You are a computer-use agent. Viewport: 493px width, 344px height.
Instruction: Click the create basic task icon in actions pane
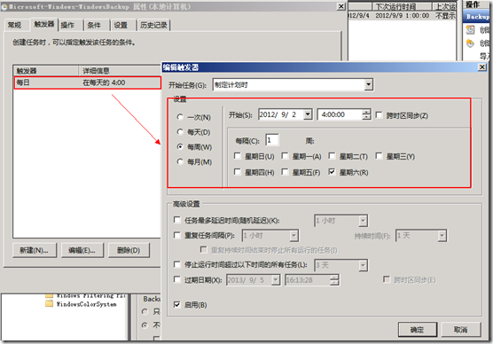click(470, 30)
